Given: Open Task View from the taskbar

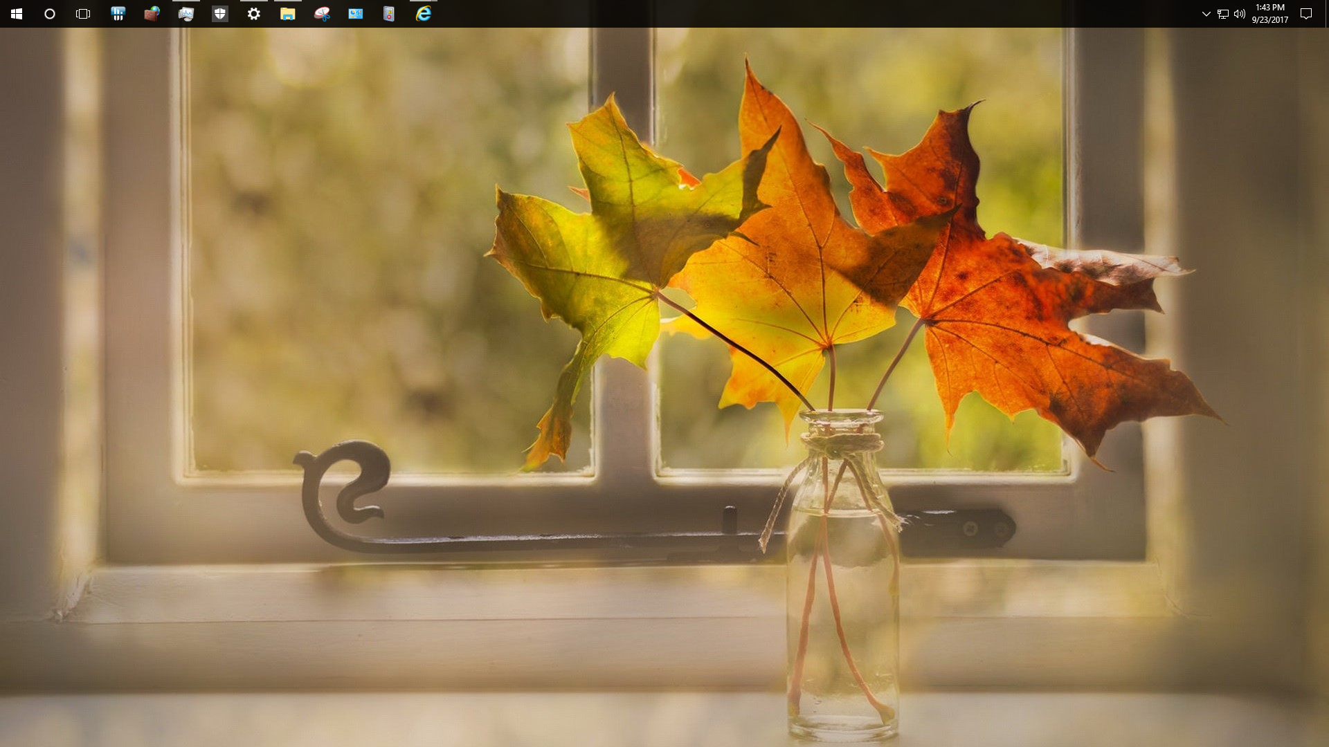Looking at the screenshot, I should [x=83, y=14].
